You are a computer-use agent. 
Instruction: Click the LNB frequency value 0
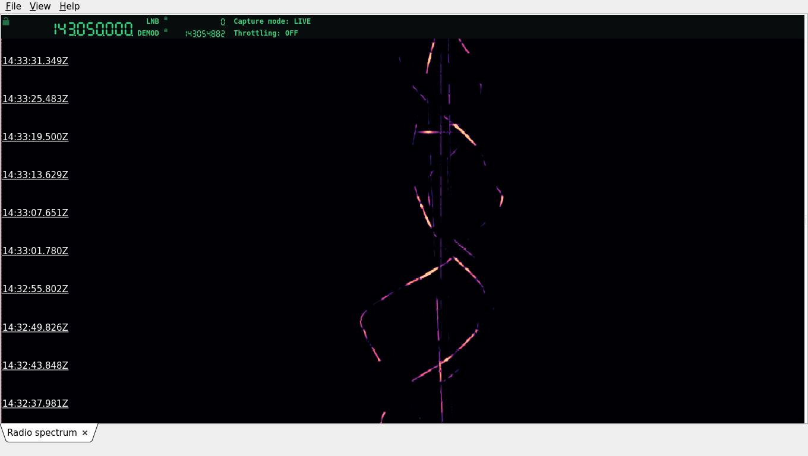pyautogui.click(x=223, y=22)
